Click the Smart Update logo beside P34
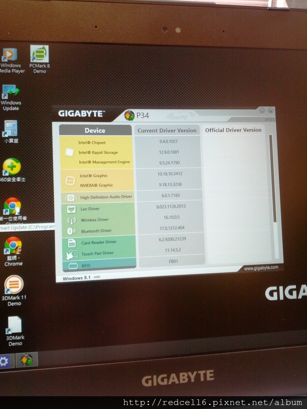This screenshot has width=307, height=409. click(129, 115)
